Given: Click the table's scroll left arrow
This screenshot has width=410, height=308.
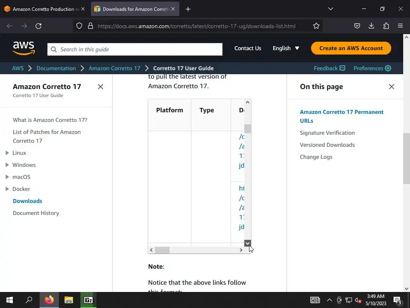Looking at the screenshot, I should click(x=151, y=250).
